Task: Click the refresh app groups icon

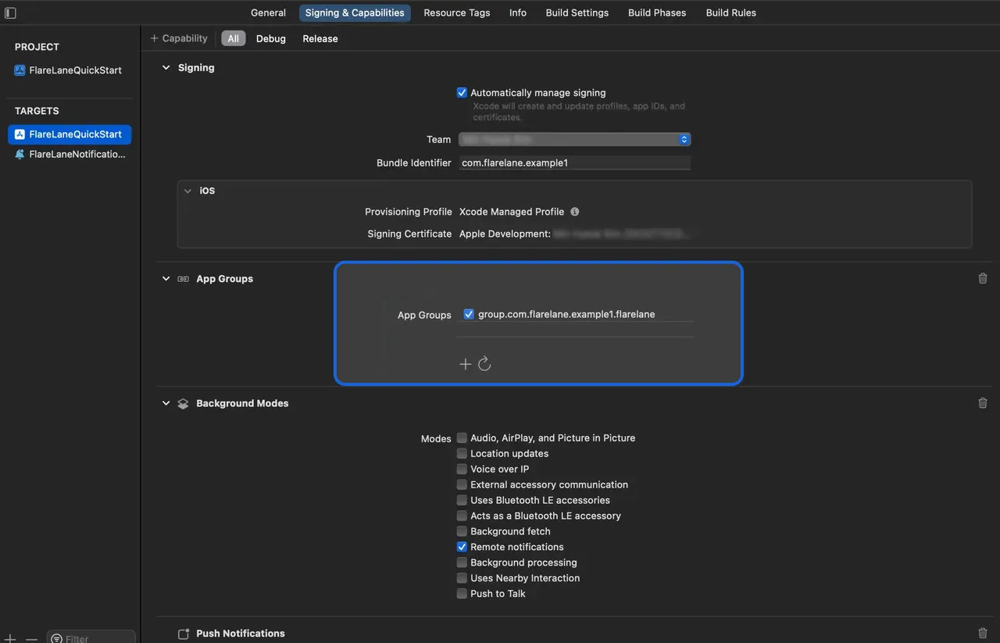Action: tap(484, 364)
